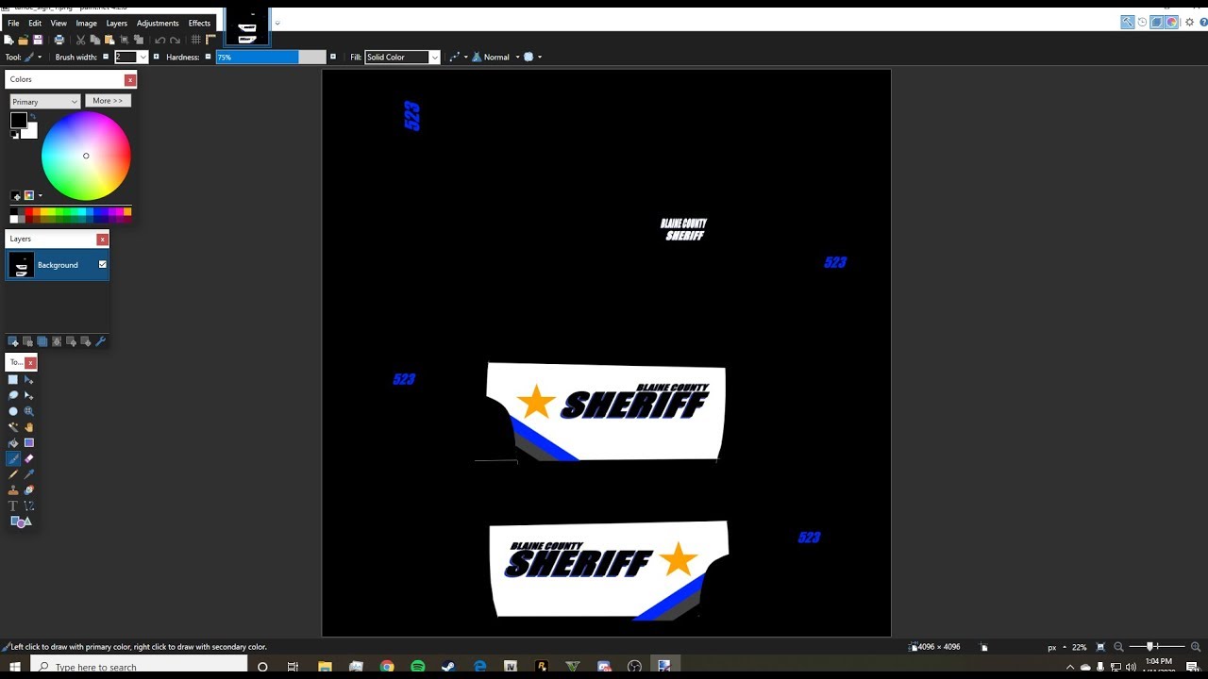Decrease brush width with minus button
1208x679 pixels.
click(106, 58)
